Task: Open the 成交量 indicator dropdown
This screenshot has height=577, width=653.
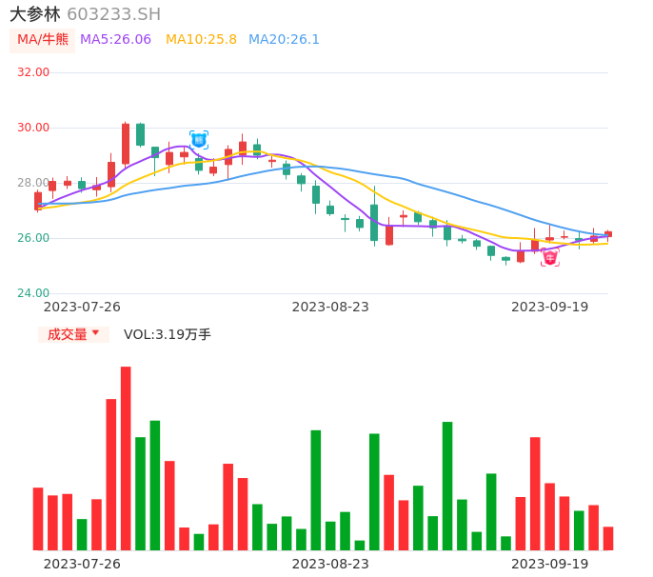Action: pyautogui.click(x=73, y=334)
